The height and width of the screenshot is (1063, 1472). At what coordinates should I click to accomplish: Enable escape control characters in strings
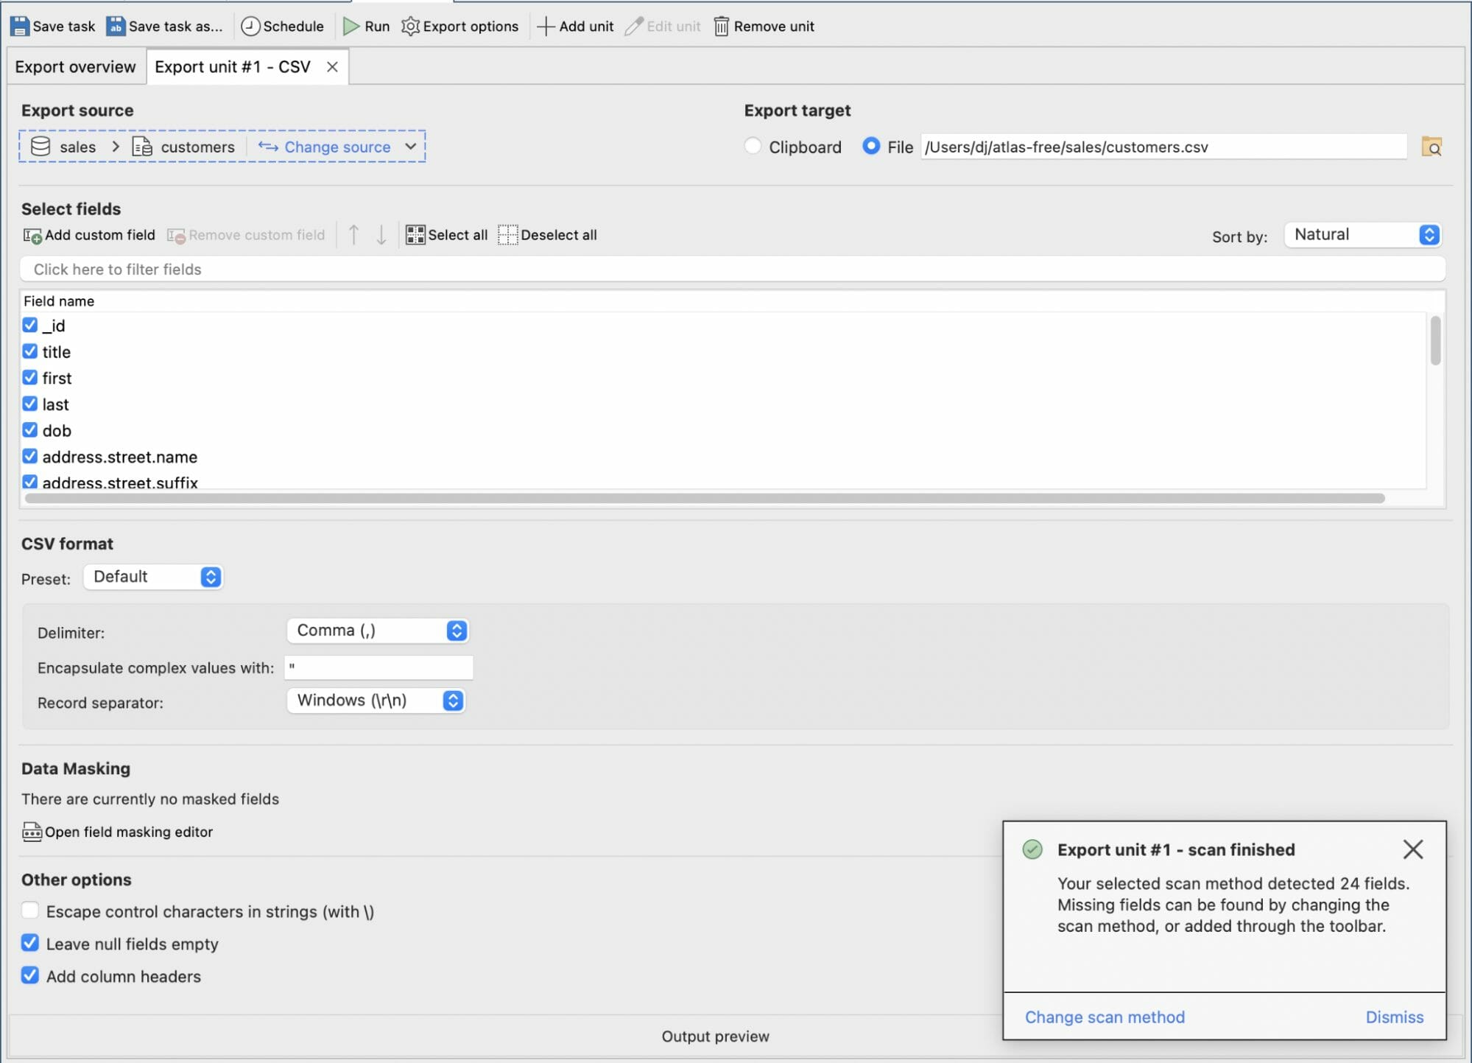29,911
